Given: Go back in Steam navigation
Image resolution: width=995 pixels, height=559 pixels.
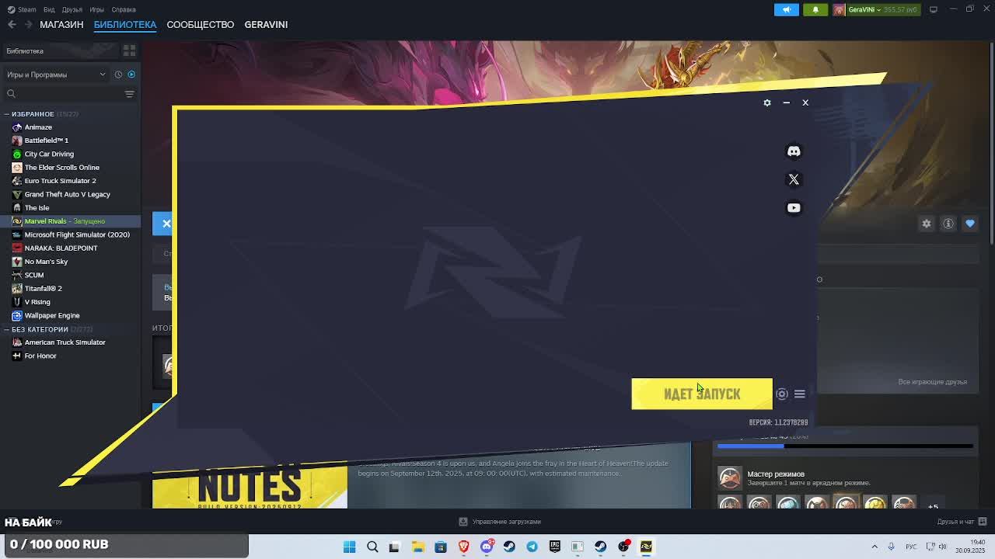Looking at the screenshot, I should (x=12, y=24).
